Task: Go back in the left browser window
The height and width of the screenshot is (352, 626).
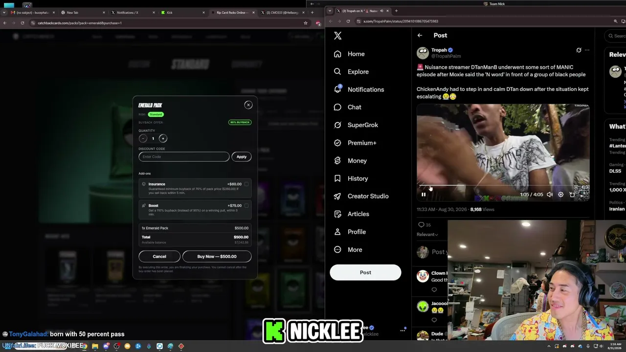Action: tap(5, 23)
